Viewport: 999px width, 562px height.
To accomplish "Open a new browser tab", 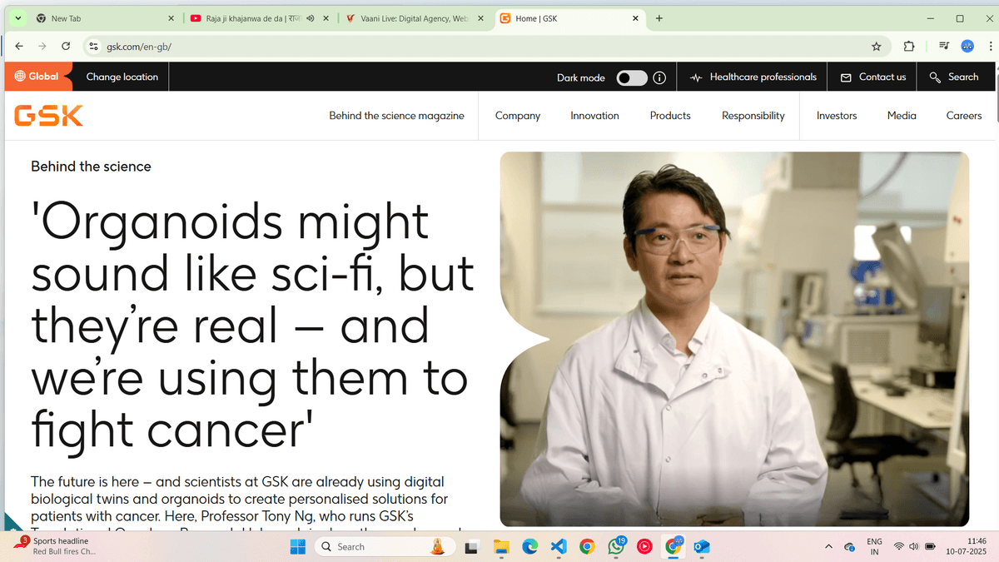I will point(659,18).
